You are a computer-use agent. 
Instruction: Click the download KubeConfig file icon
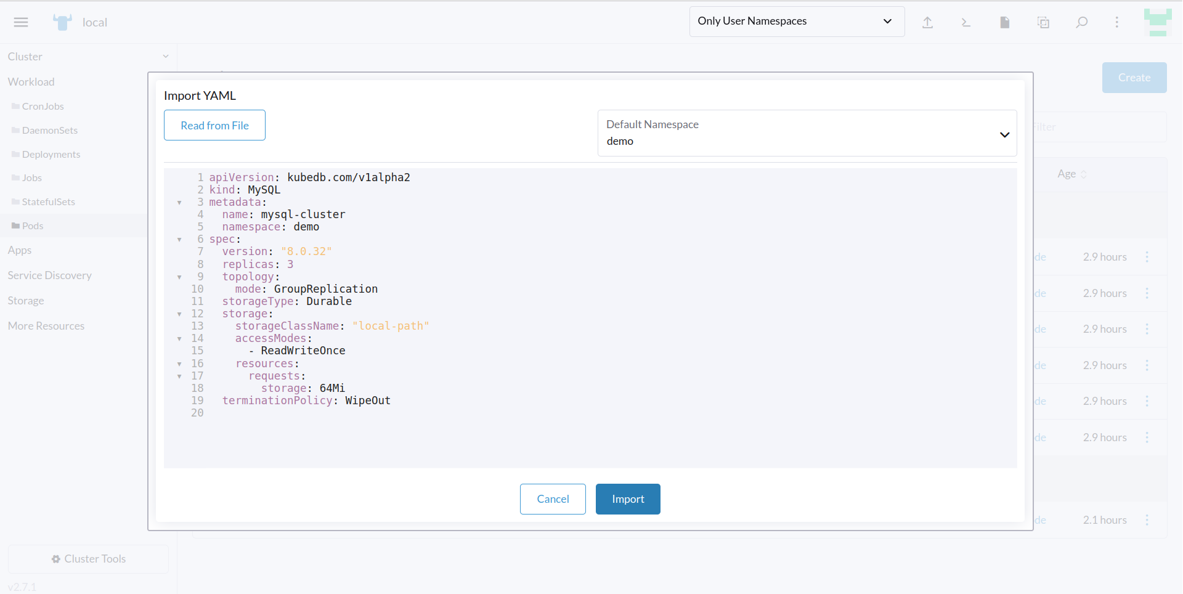[x=1004, y=22]
